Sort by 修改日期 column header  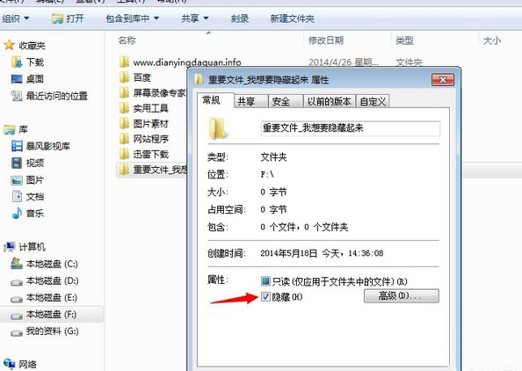pyautogui.click(x=325, y=40)
